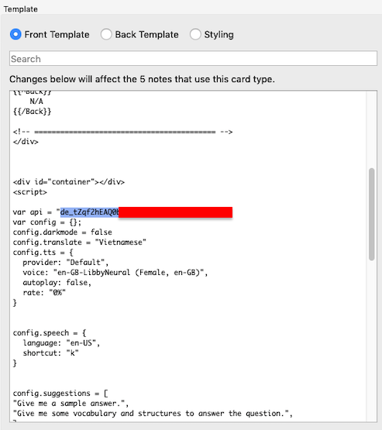Click the 'rate: "0%"' line
This screenshot has height=430, width=382.
44,293
